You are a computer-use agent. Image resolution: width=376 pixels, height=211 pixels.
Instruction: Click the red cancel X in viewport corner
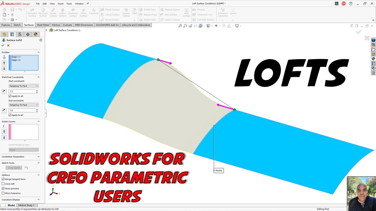point(367,38)
